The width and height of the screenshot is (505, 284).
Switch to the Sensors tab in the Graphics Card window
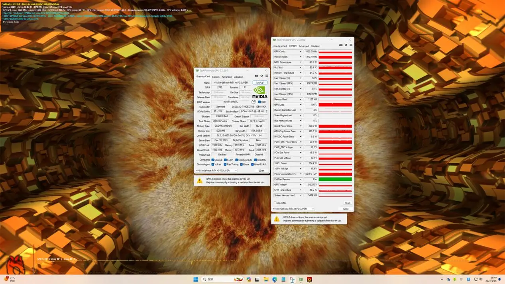(216, 77)
